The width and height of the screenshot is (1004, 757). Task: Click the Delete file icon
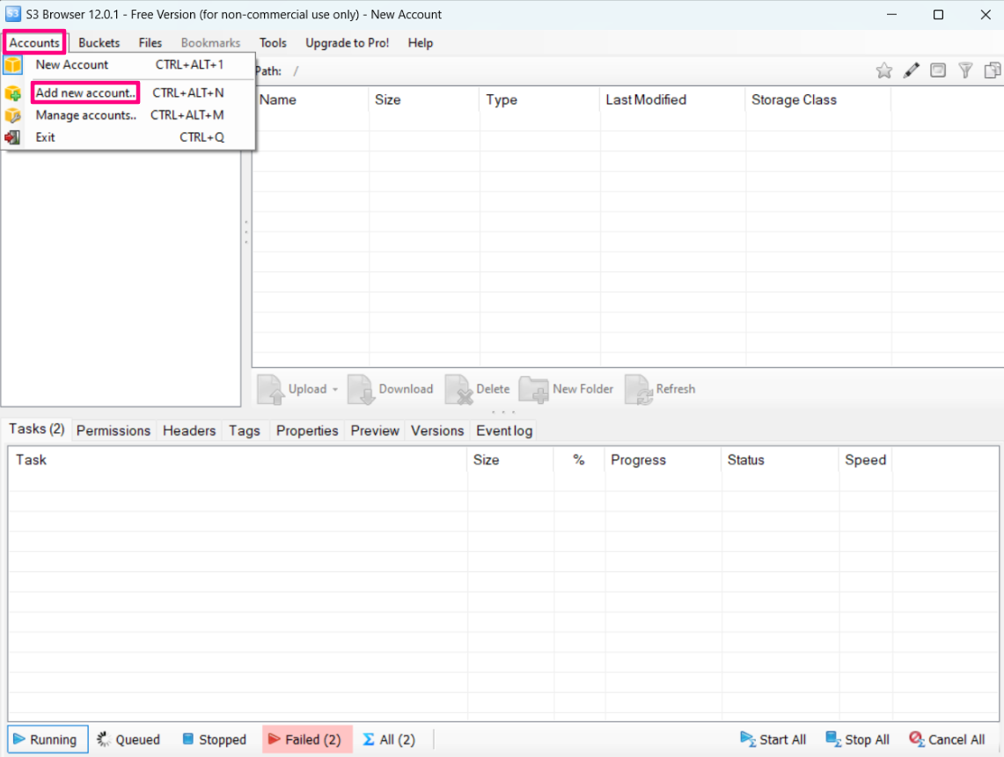[458, 389]
